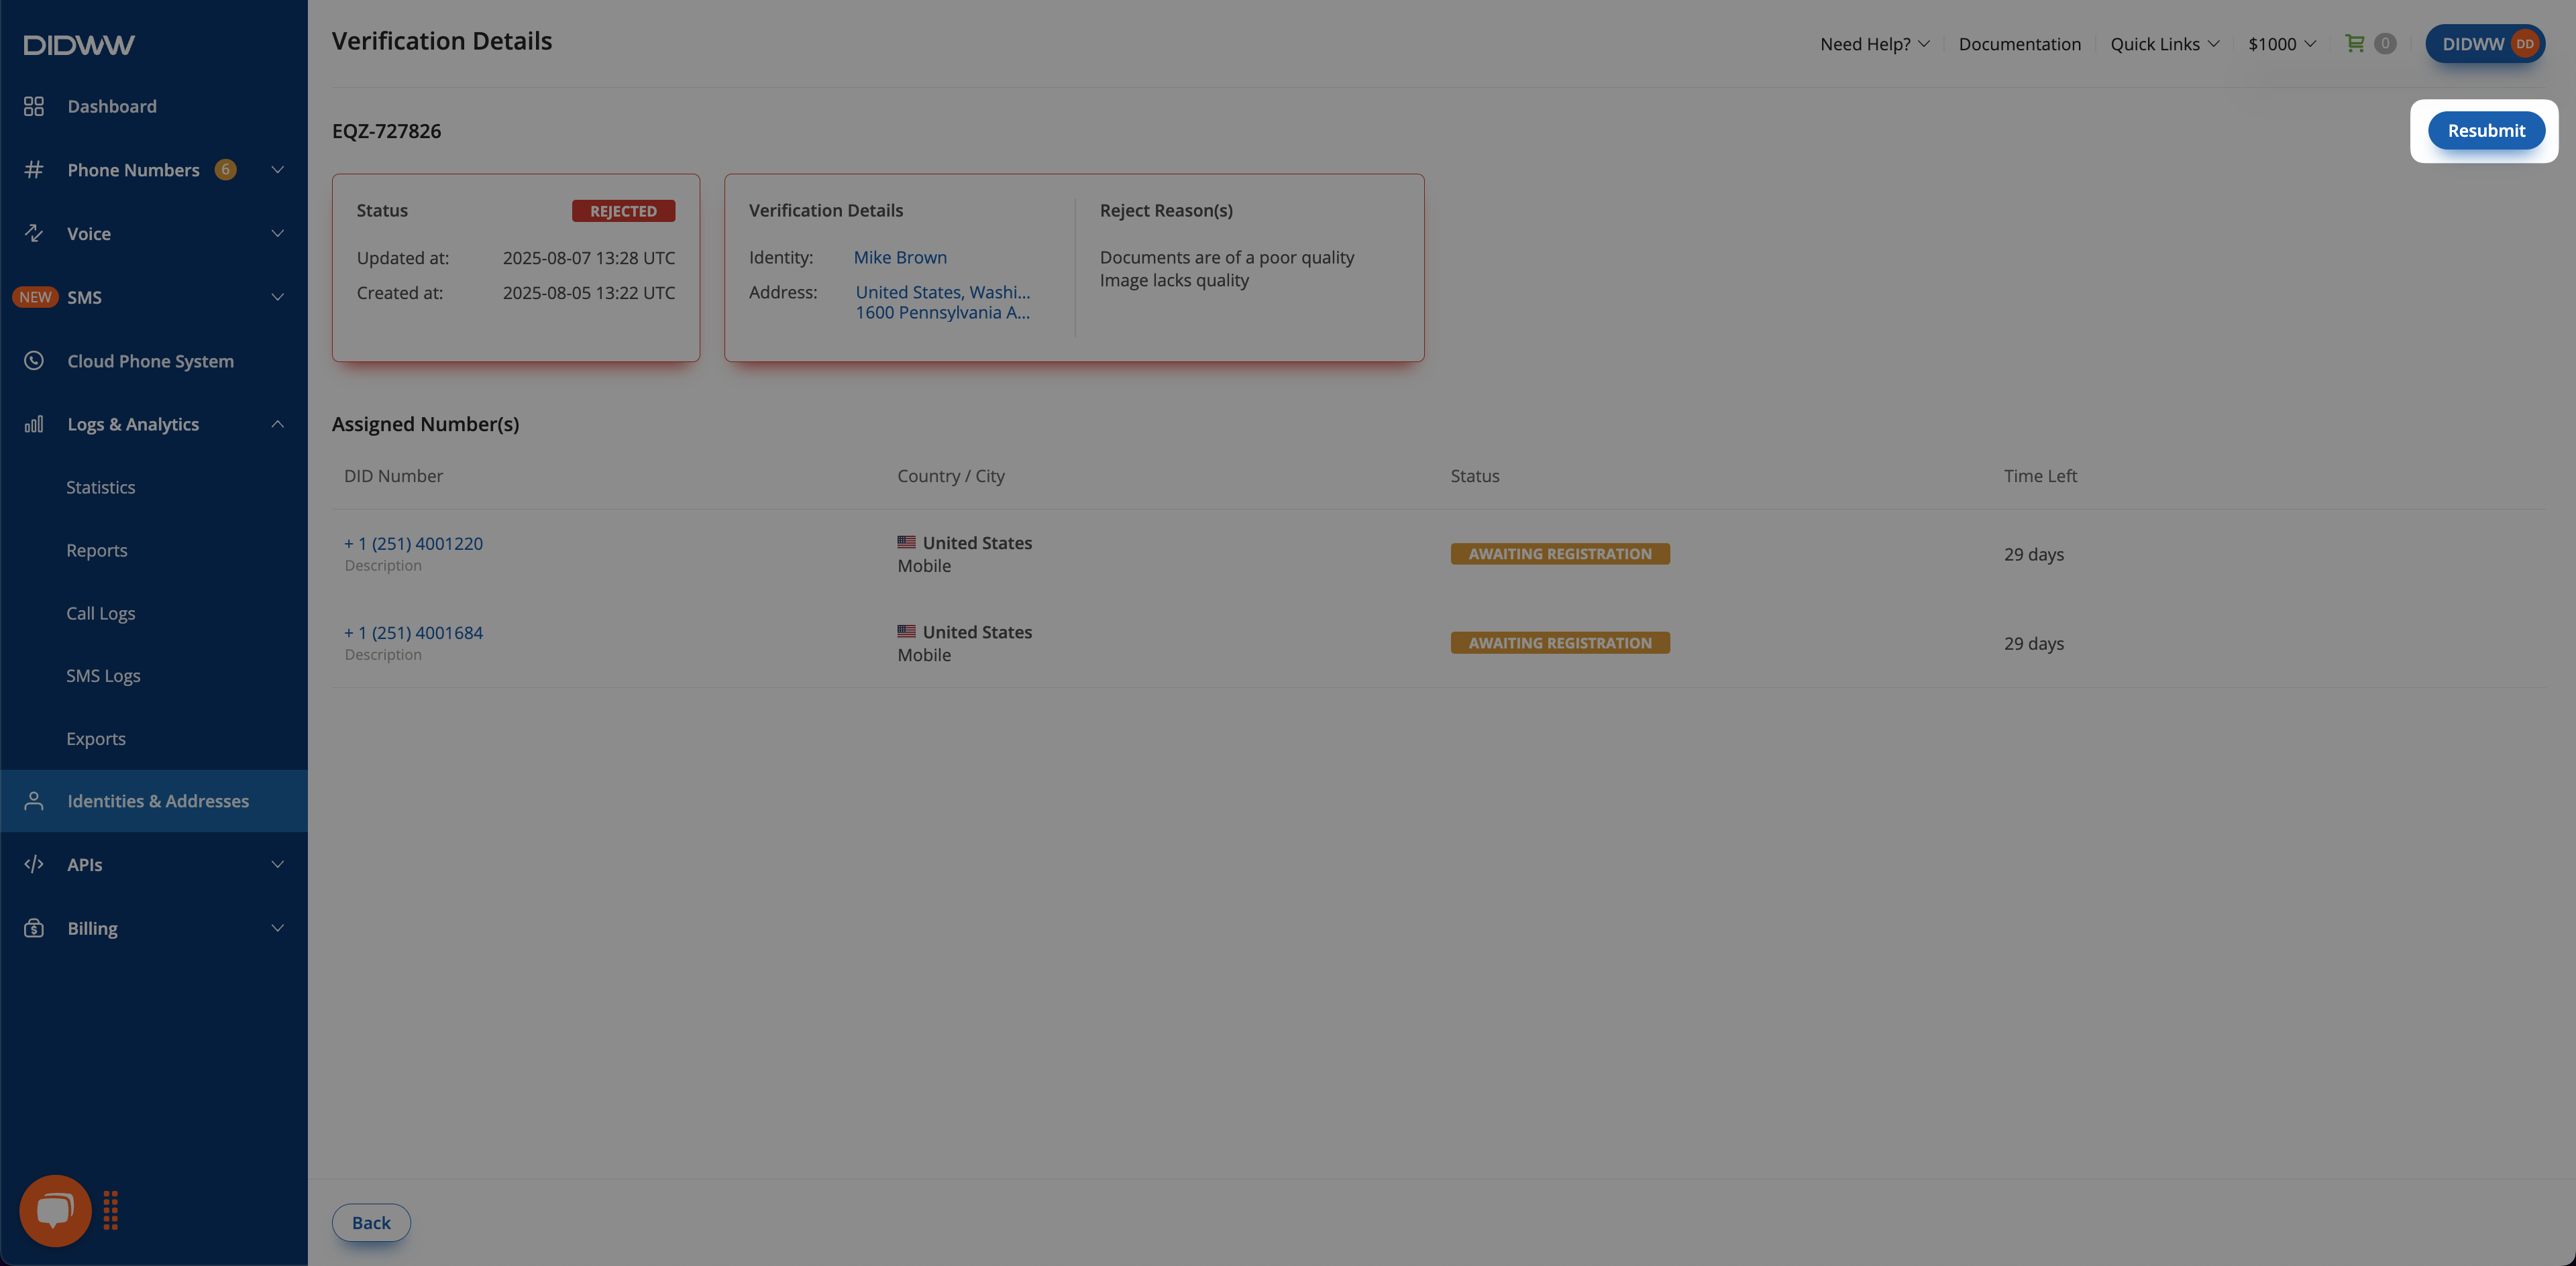Open Call Logs in the sidebar

point(101,614)
